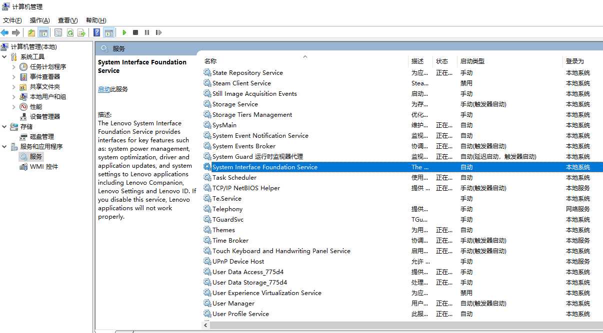Open the 文件(F) menu
Image resolution: width=603 pixels, height=333 pixels.
[x=12, y=20]
